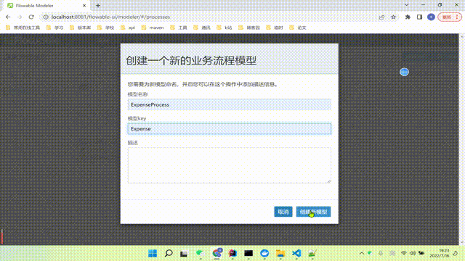Click the address bar showing localhost:8081 URL

208,17
